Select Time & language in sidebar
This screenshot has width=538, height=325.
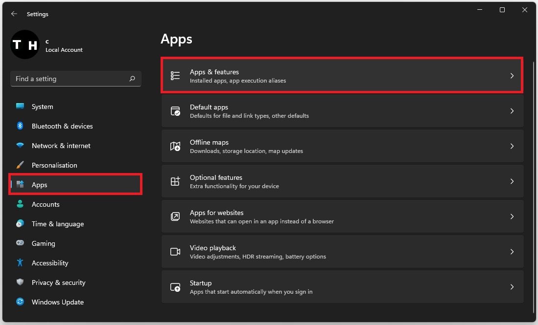coord(57,224)
